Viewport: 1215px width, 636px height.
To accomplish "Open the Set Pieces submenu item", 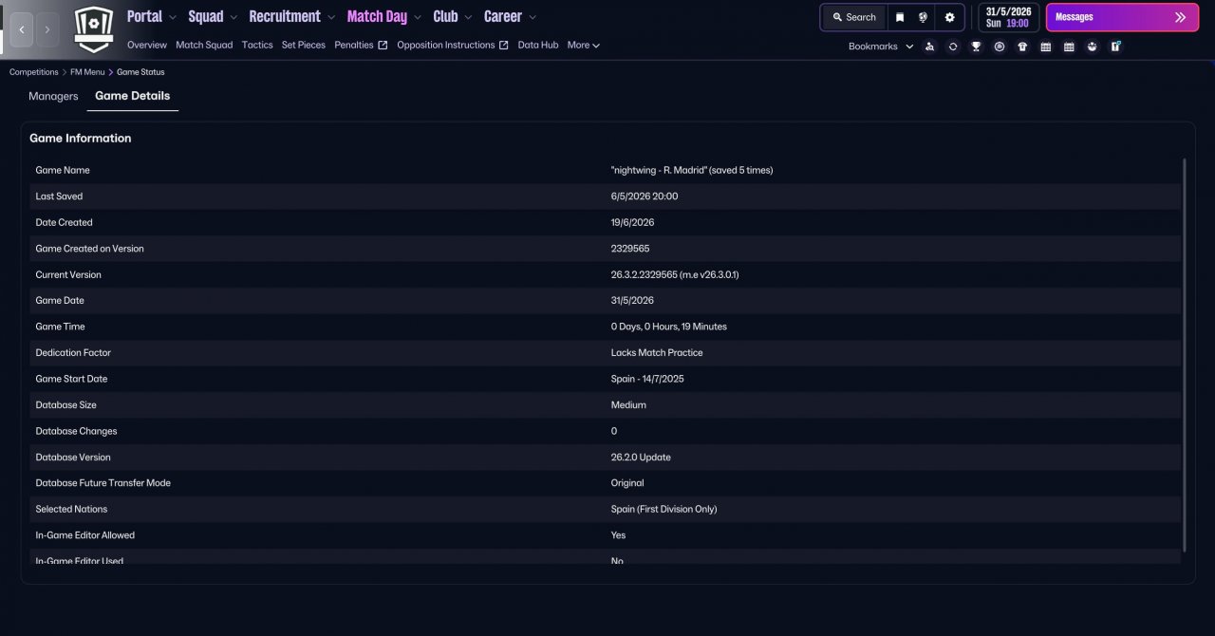I will tap(304, 45).
